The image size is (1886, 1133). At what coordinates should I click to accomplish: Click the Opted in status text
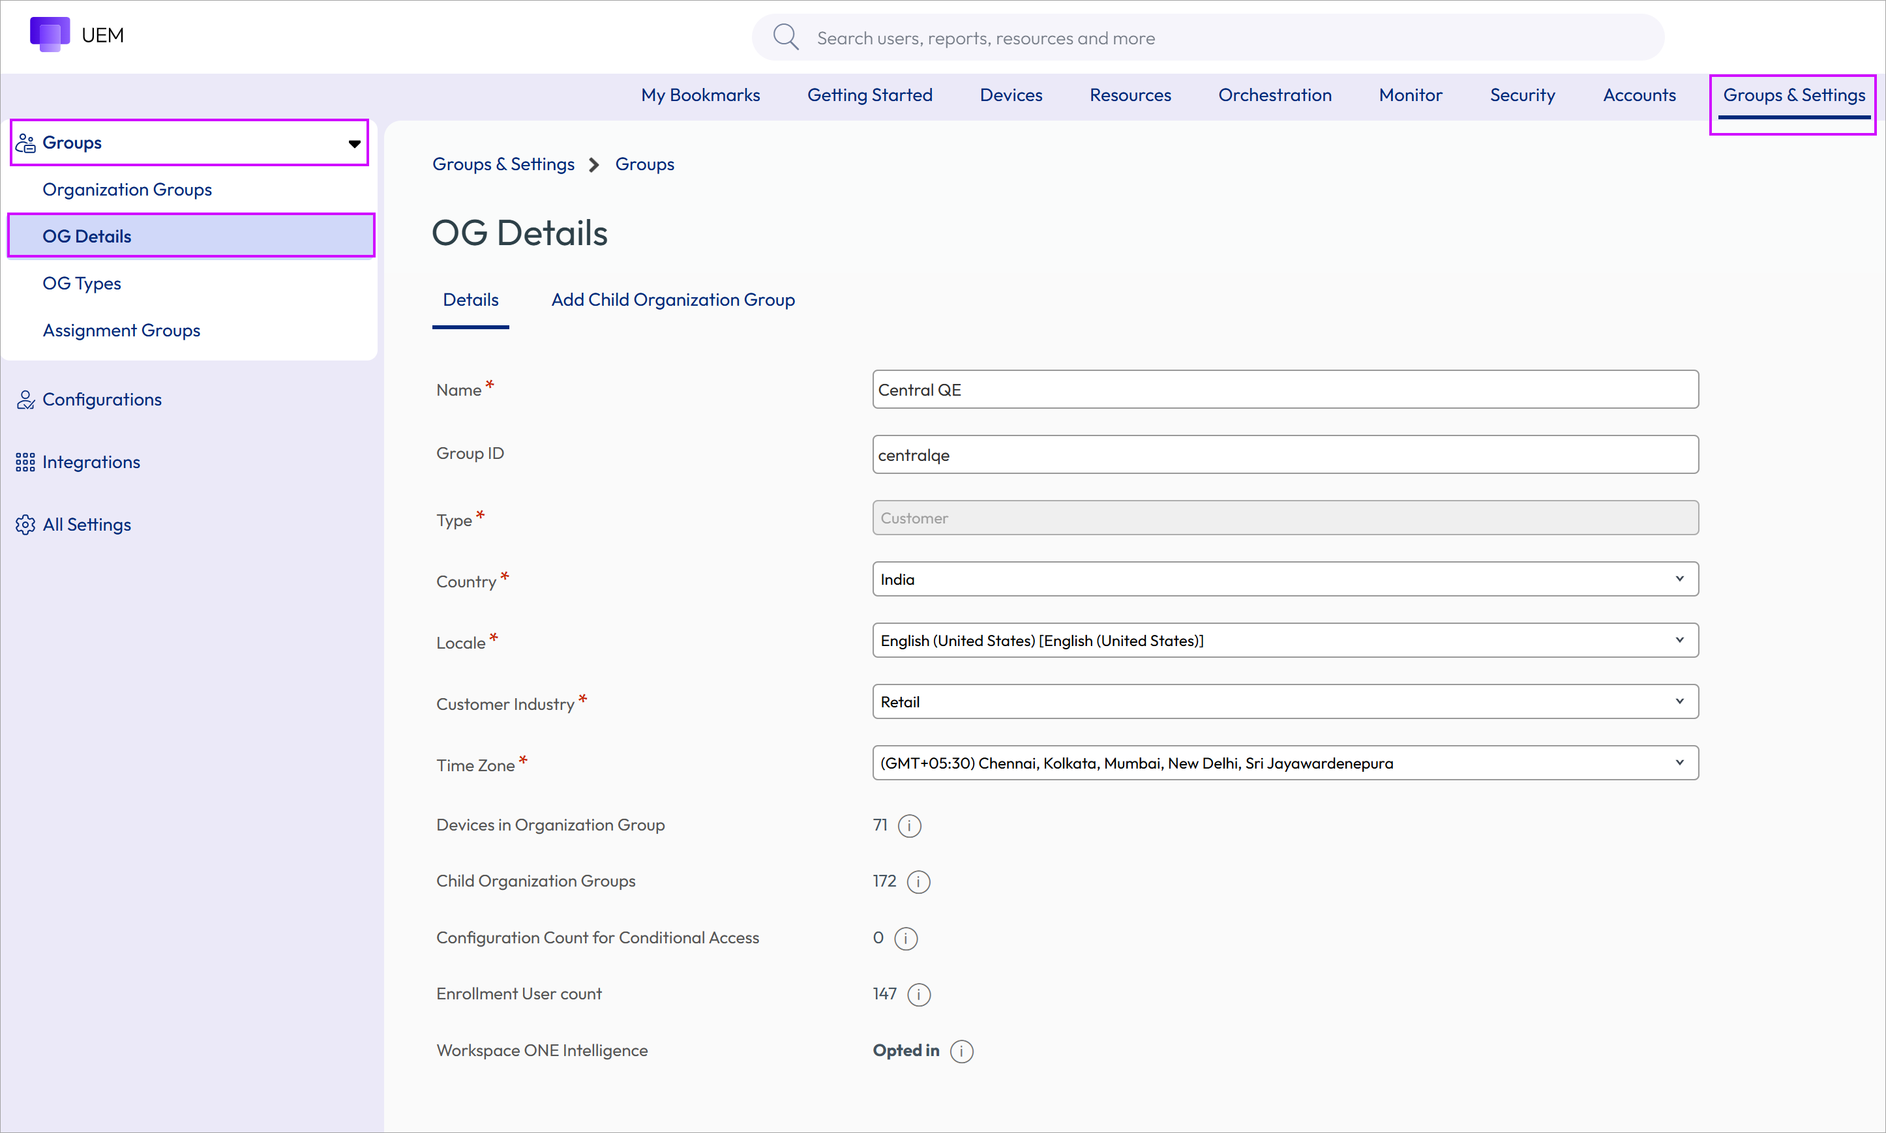point(906,1051)
